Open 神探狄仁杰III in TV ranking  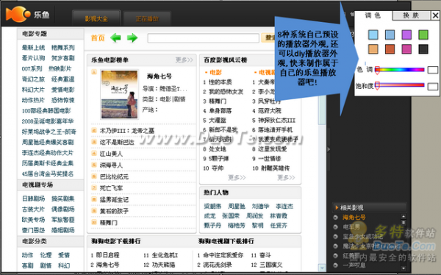(x=277, y=120)
